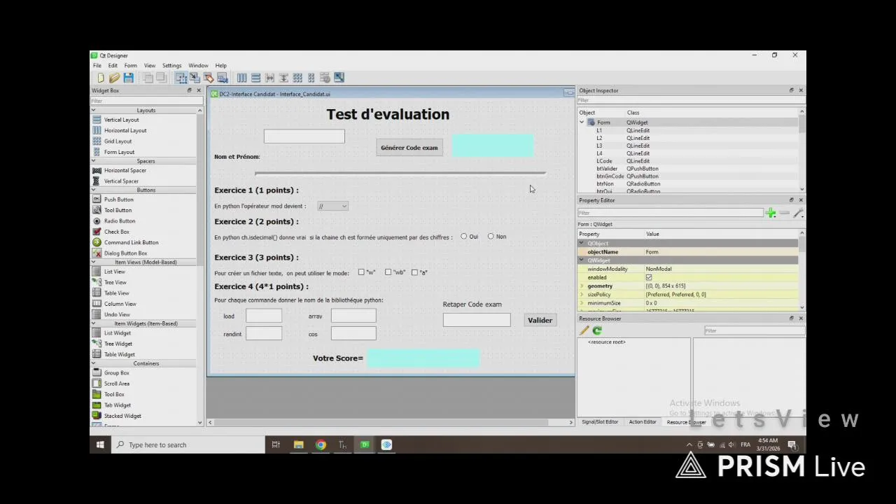896x504 pixels.
Task: Expand the sizePolicy property
Action: (x=582, y=295)
